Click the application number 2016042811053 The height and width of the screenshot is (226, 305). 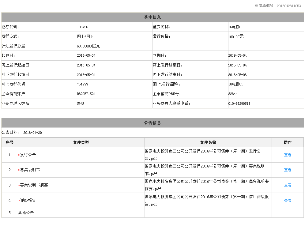pos(289,6)
